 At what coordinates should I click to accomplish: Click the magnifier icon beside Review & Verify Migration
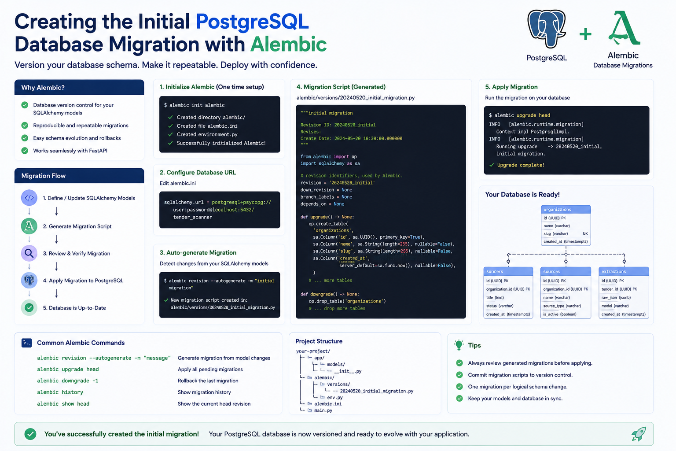click(x=29, y=253)
